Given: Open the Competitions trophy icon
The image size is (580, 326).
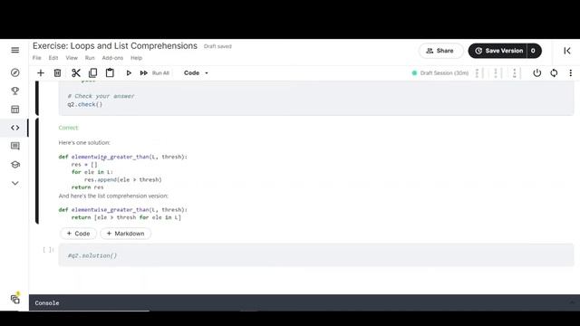Looking at the screenshot, I should click(15, 91).
